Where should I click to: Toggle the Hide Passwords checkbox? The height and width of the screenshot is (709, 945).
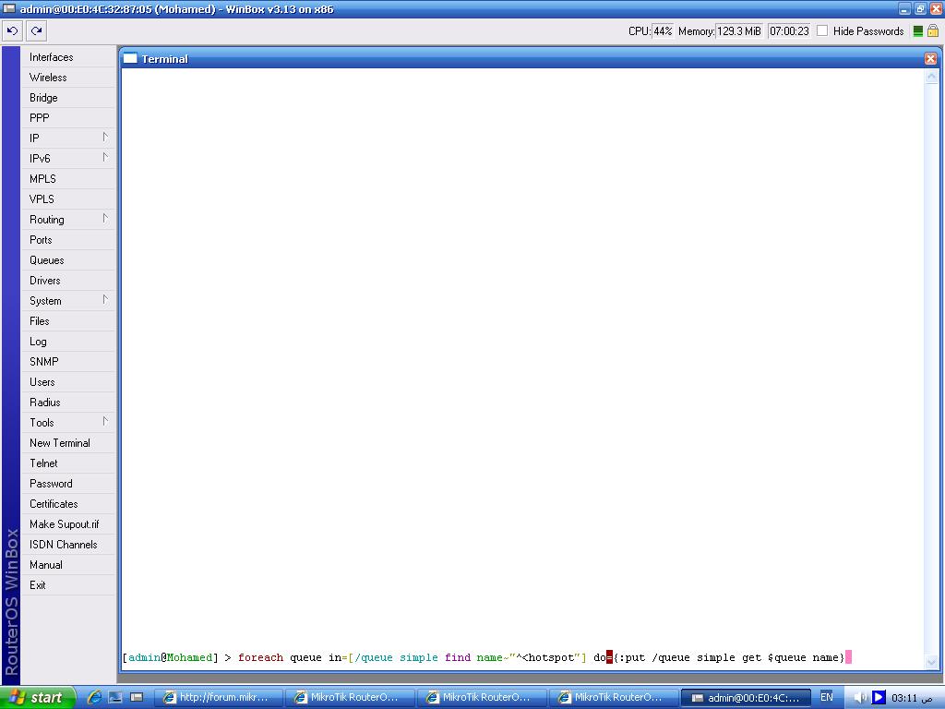pos(822,30)
